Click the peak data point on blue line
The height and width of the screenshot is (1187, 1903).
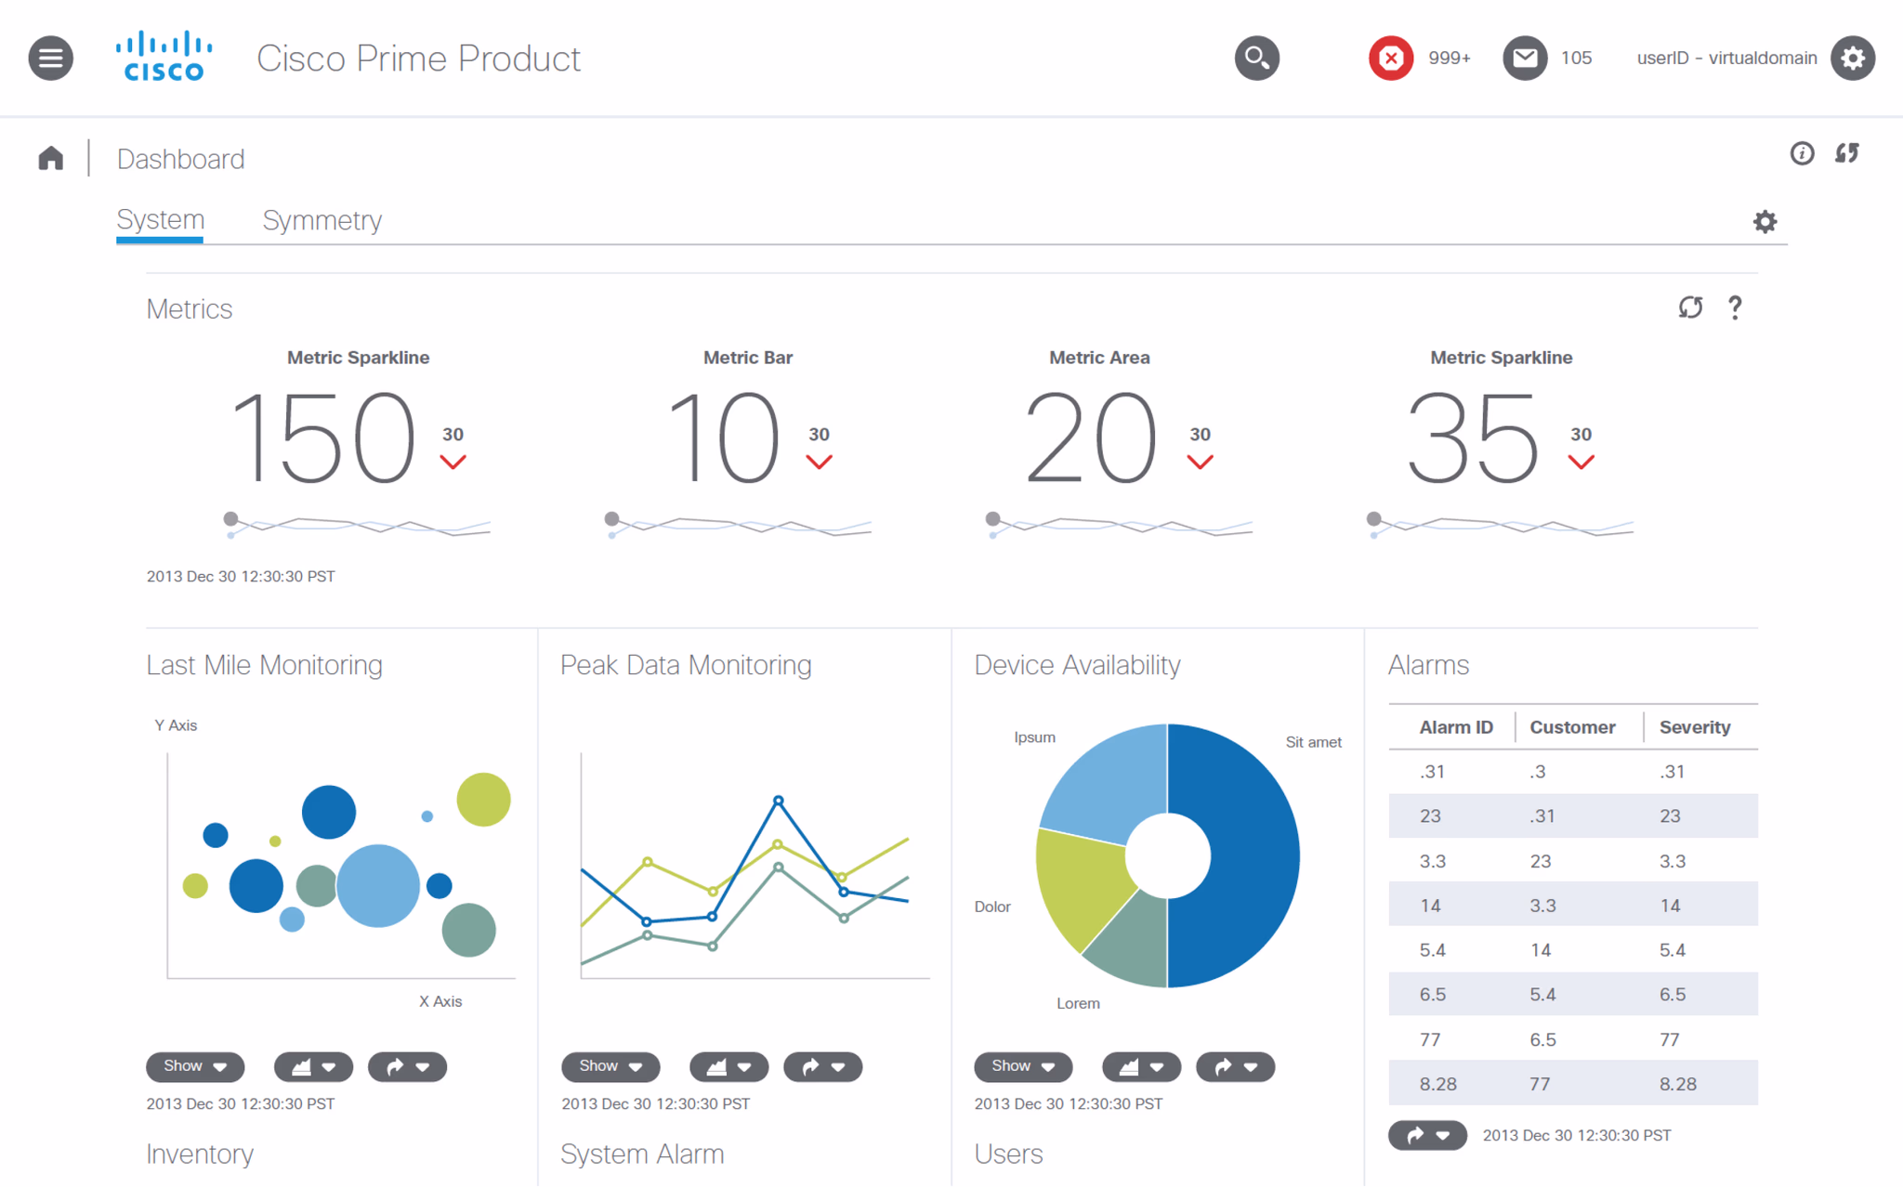click(x=778, y=800)
